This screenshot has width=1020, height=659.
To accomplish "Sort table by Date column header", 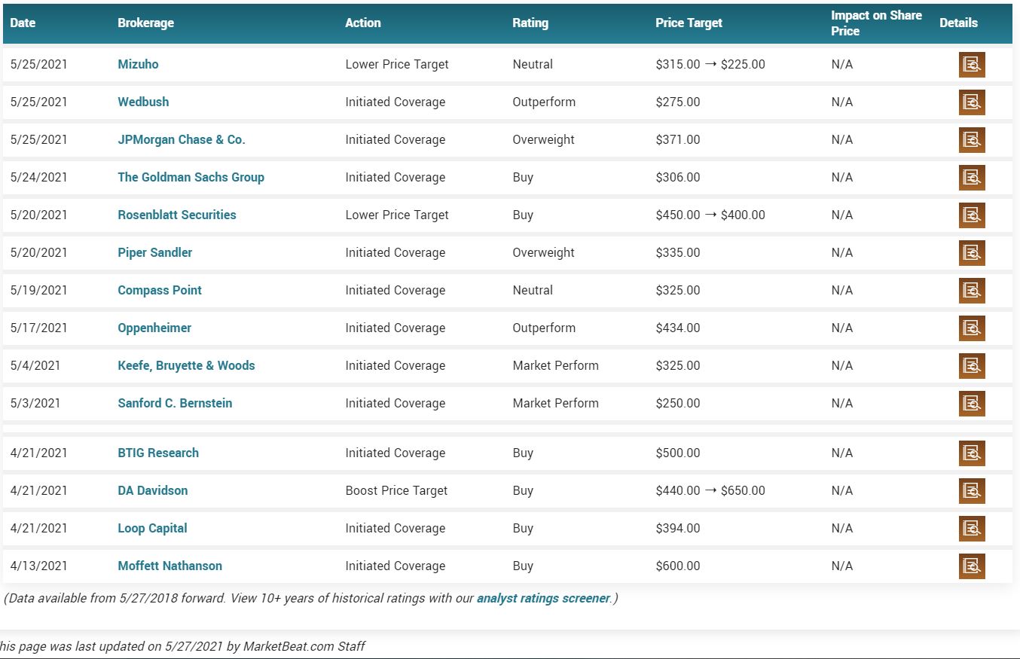I will (x=23, y=23).
